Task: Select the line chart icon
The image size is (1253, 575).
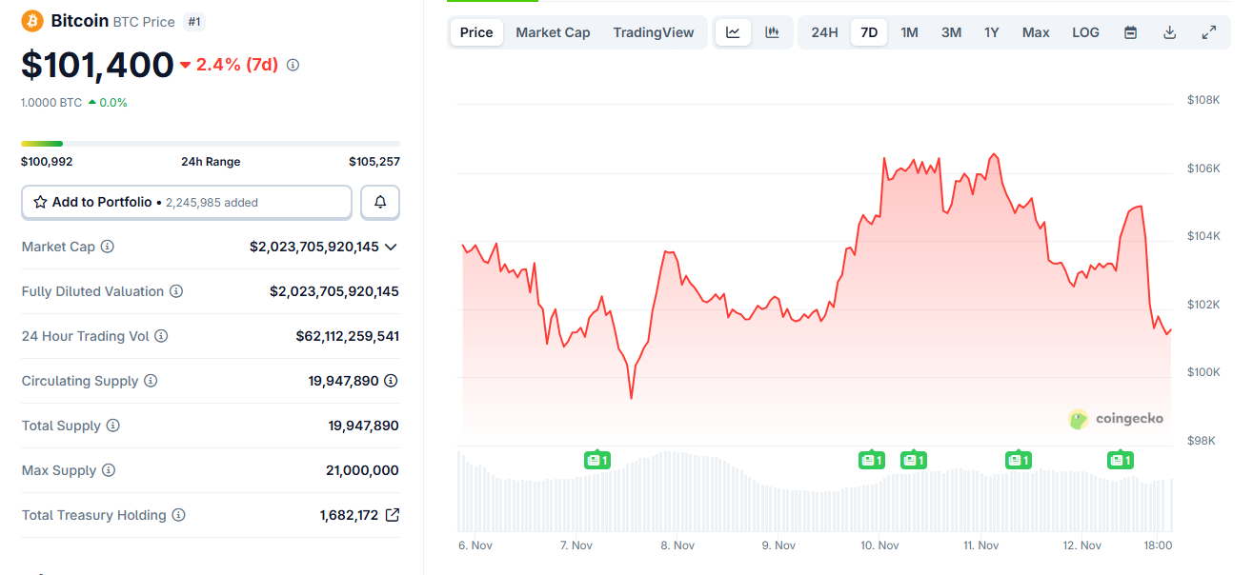Action: 733,31
